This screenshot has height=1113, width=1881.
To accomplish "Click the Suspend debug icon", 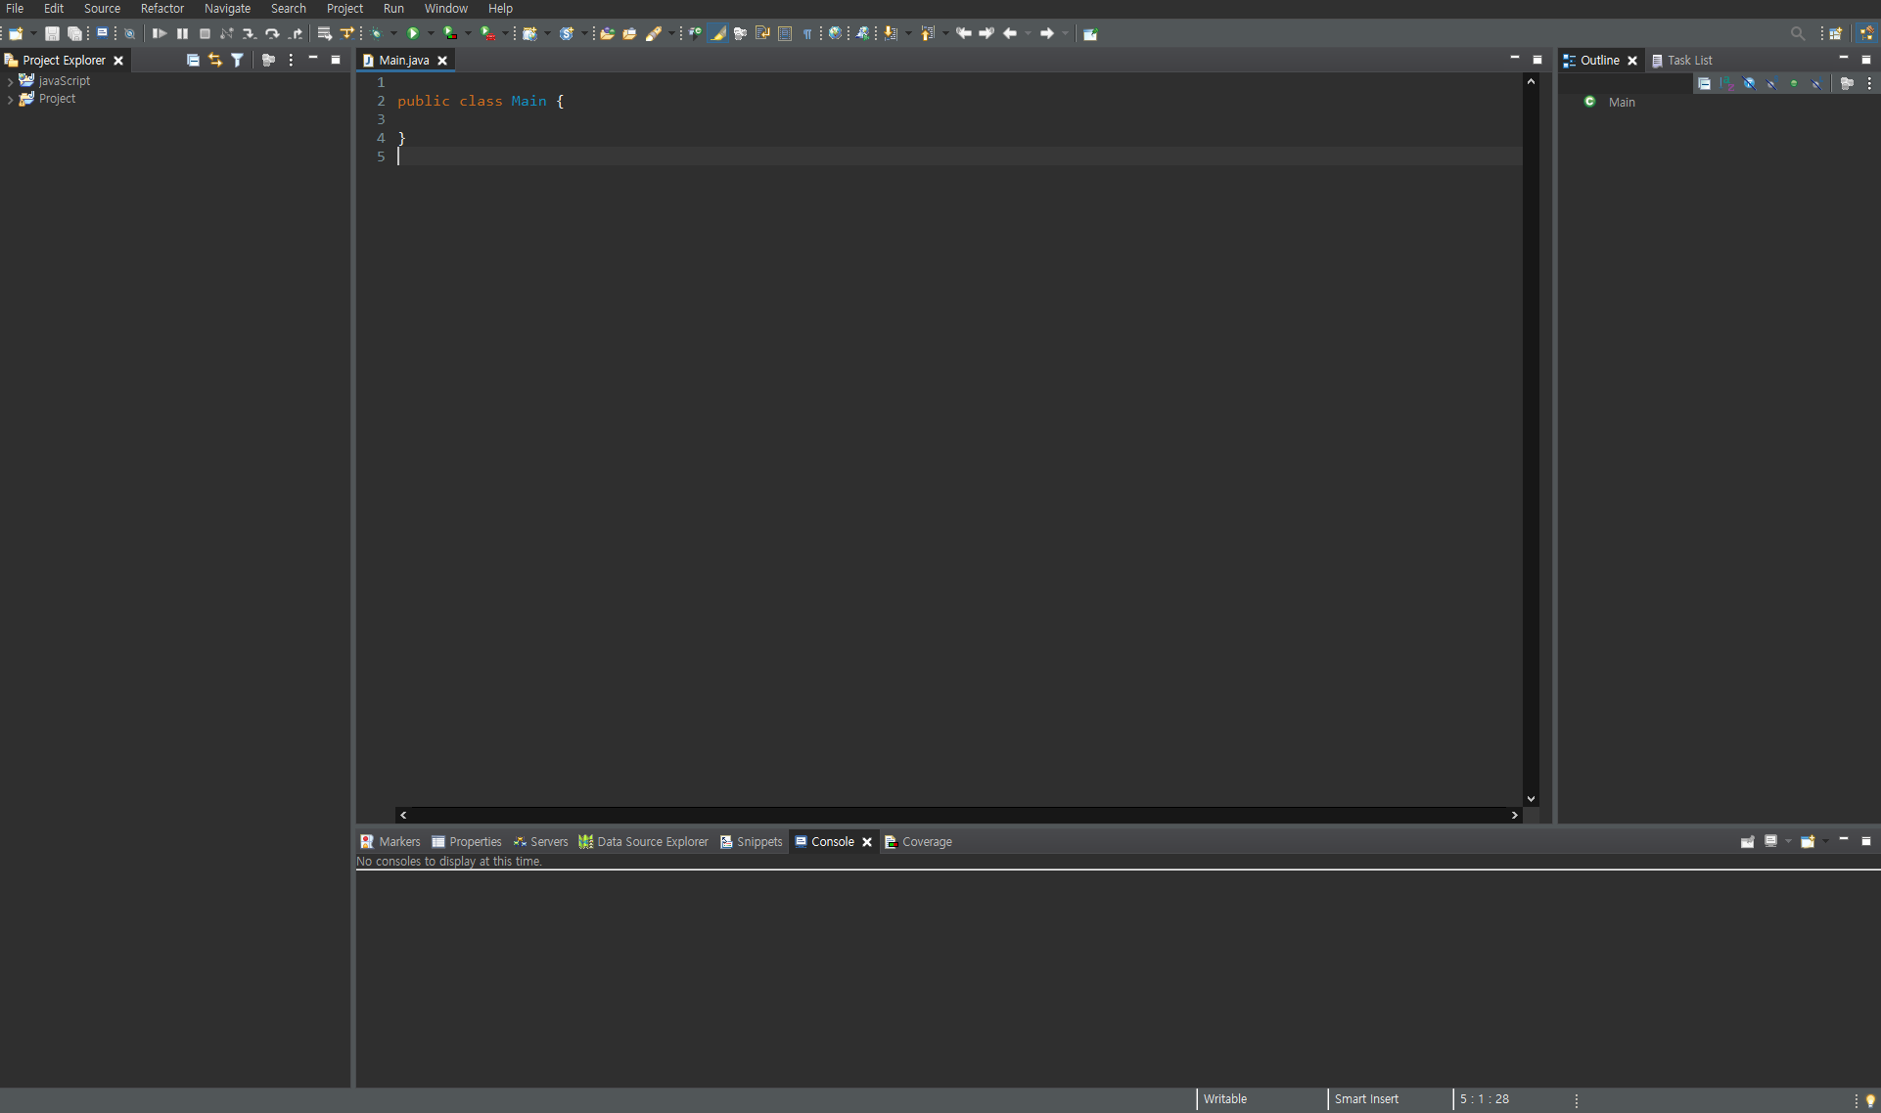I will [x=182, y=33].
